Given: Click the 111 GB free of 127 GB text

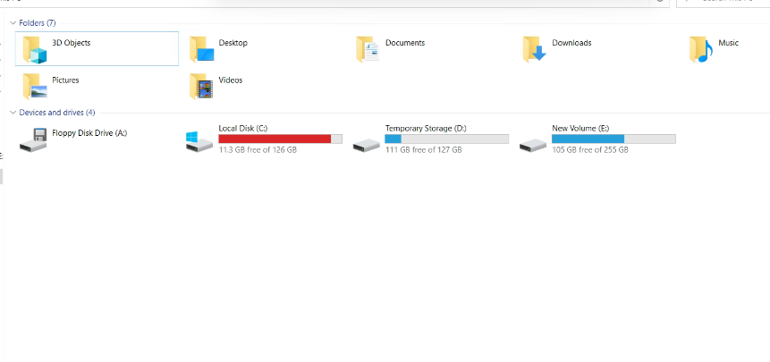Looking at the screenshot, I should (423, 149).
